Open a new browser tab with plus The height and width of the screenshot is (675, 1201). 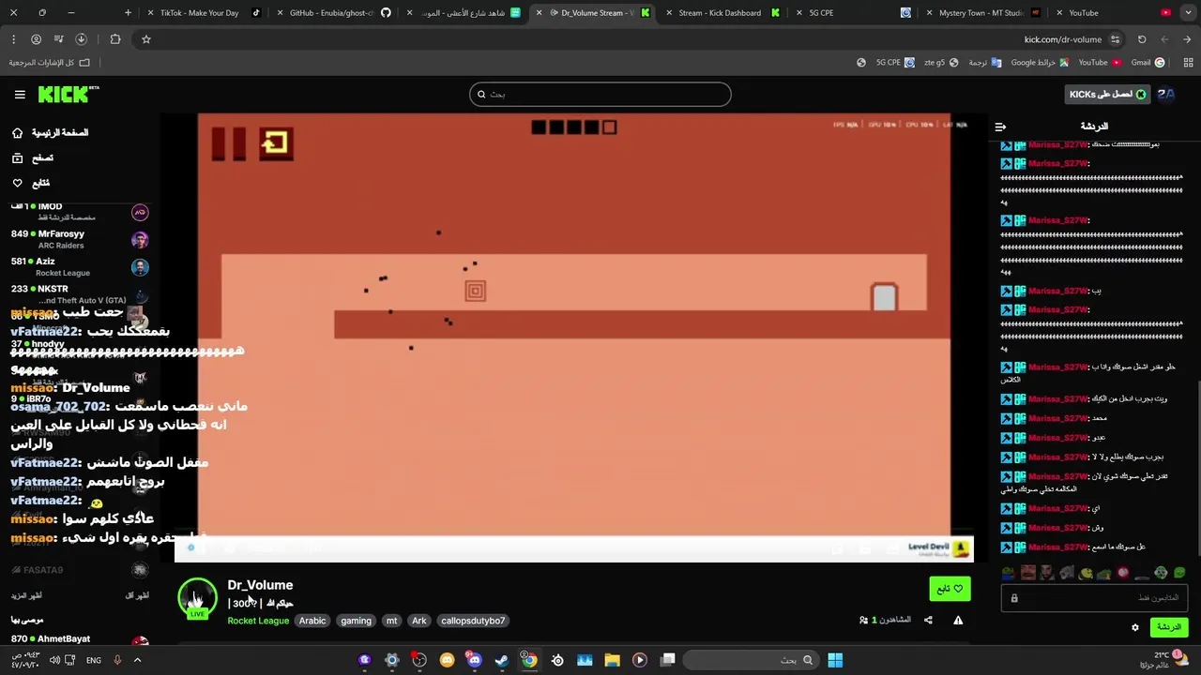tap(129, 13)
